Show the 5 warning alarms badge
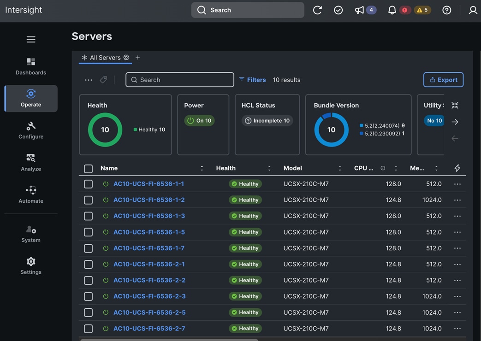Image resolution: width=481 pixels, height=341 pixels. coord(422,10)
